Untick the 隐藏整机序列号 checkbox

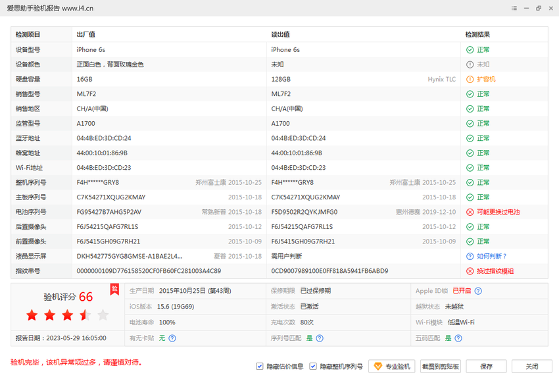point(313,367)
